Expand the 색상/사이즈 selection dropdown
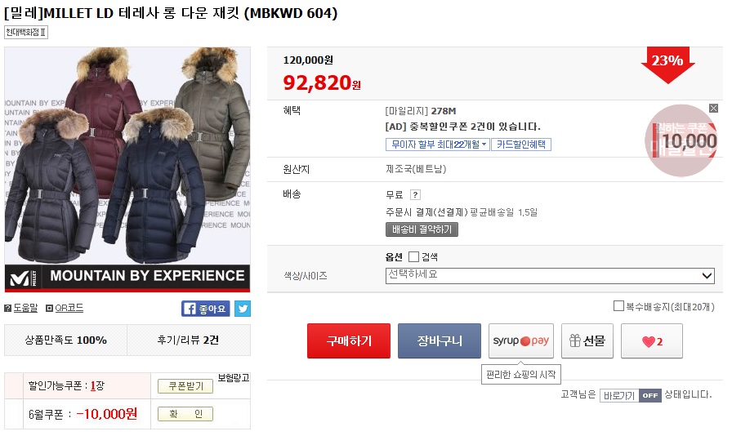The image size is (732, 436). pyautogui.click(x=550, y=275)
